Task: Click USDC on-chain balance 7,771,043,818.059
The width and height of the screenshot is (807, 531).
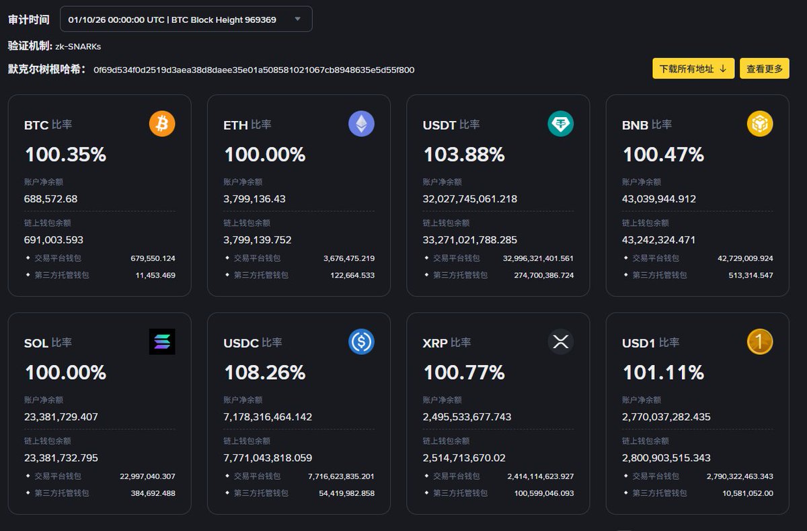Action: tap(268, 458)
